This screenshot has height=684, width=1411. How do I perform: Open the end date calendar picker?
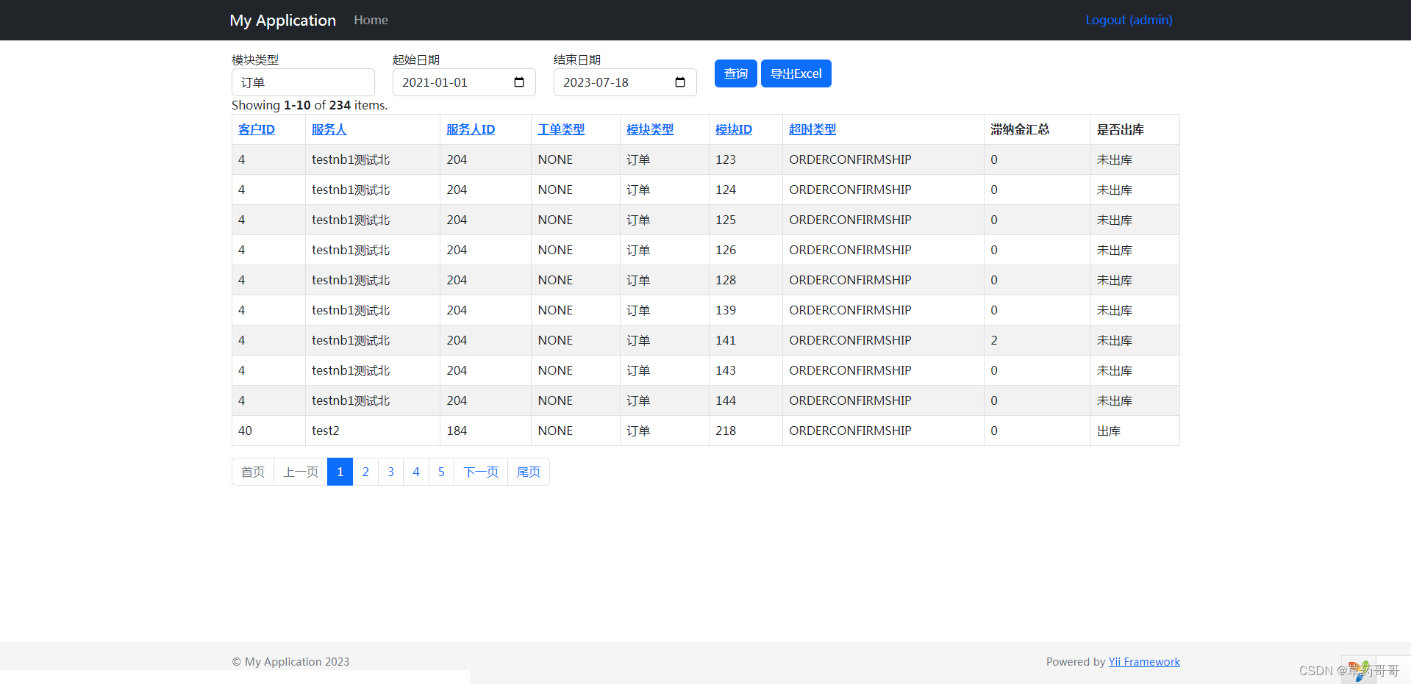point(679,82)
